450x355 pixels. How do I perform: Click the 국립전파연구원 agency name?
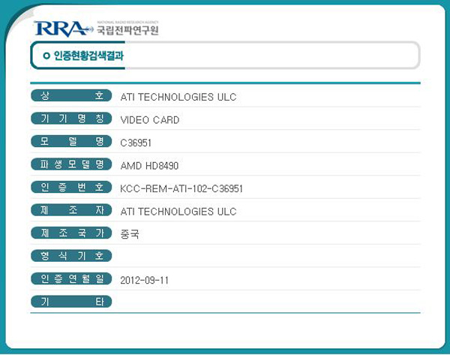click(127, 30)
